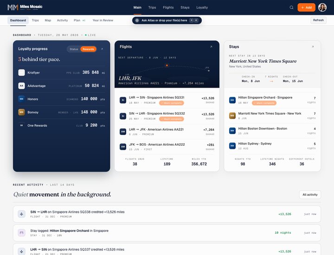The width and height of the screenshot is (334, 255).
Task: Switch to the Main nav item
Action: pos(137,7)
